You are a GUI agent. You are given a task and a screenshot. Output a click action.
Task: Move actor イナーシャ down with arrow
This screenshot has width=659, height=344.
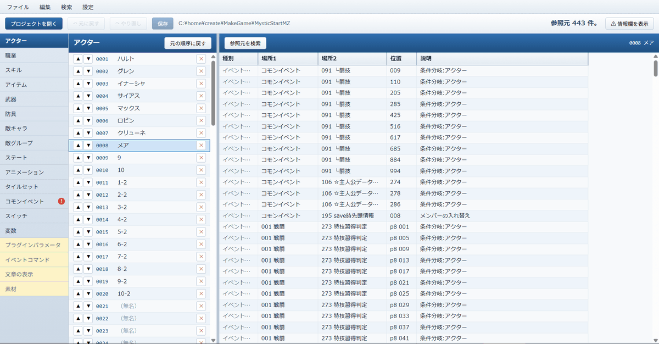[88, 84]
